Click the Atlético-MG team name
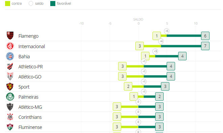Screen dimensions: 223x133 [30, 107]
